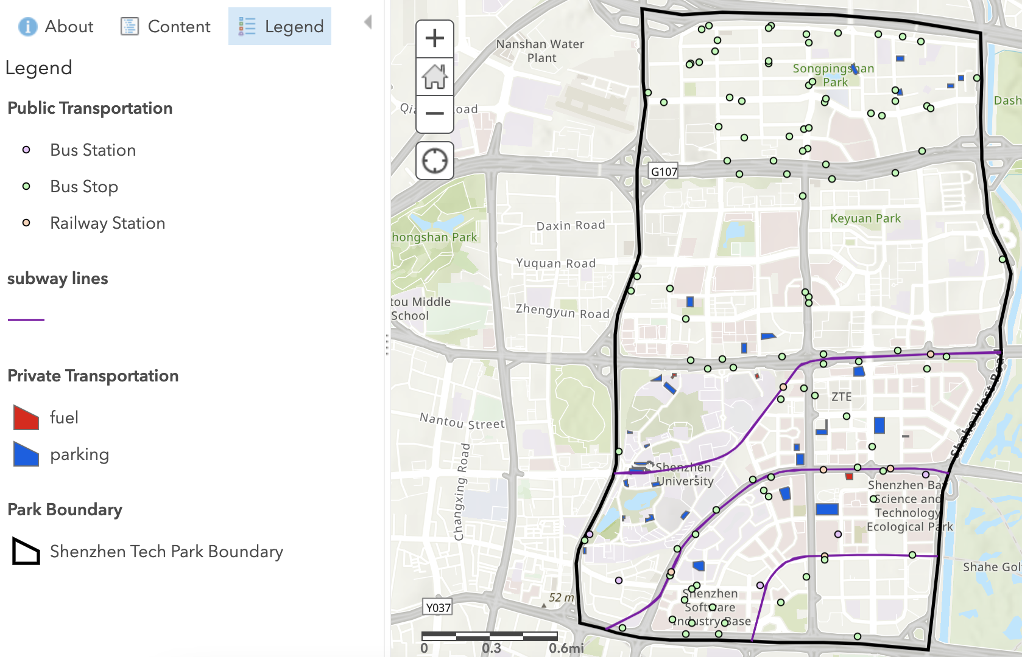Open the About tab
Viewport: 1022px width, 657px height.
(56, 27)
